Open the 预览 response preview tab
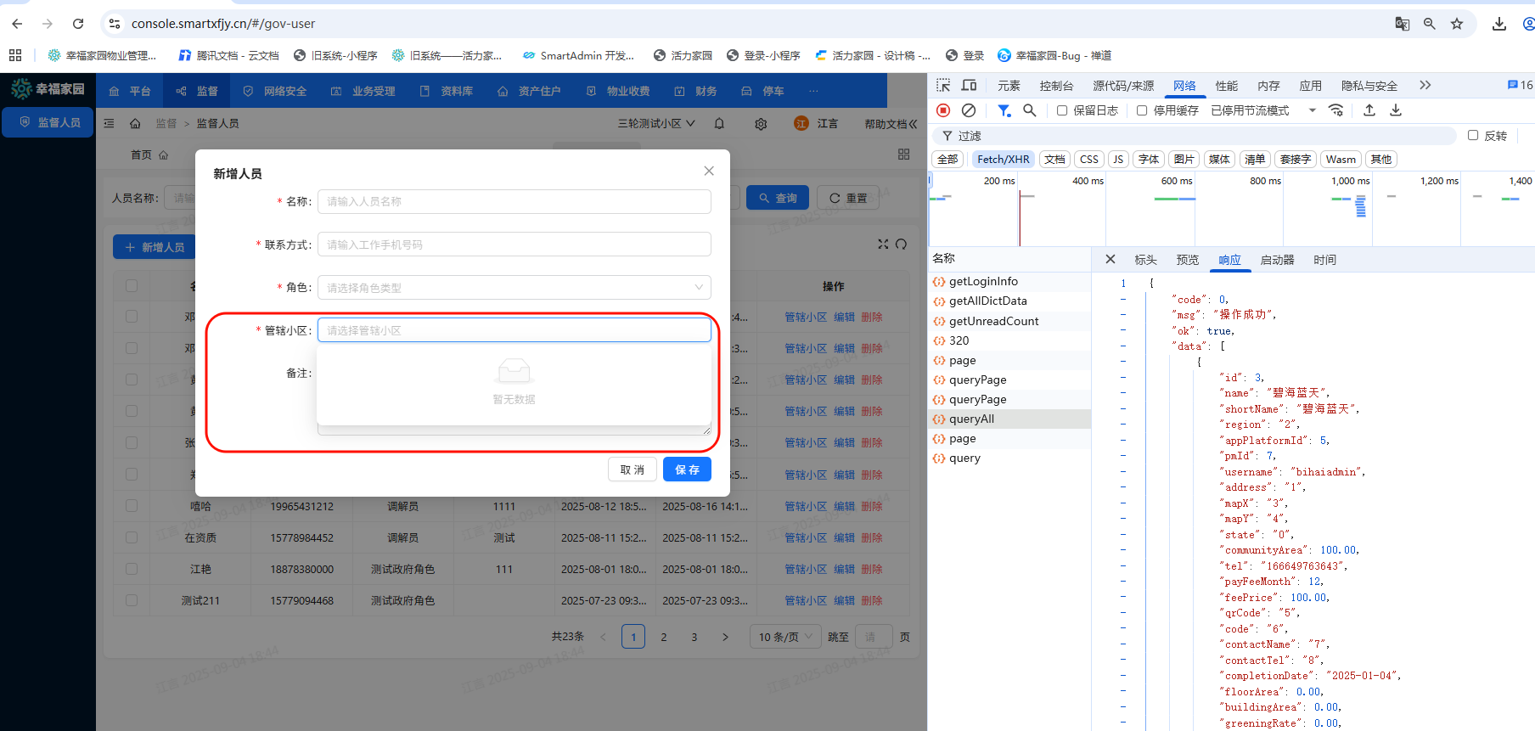 (x=1187, y=260)
